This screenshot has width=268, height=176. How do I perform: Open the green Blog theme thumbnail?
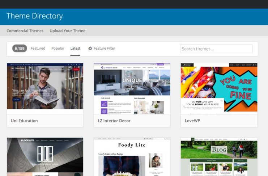pos(219,157)
